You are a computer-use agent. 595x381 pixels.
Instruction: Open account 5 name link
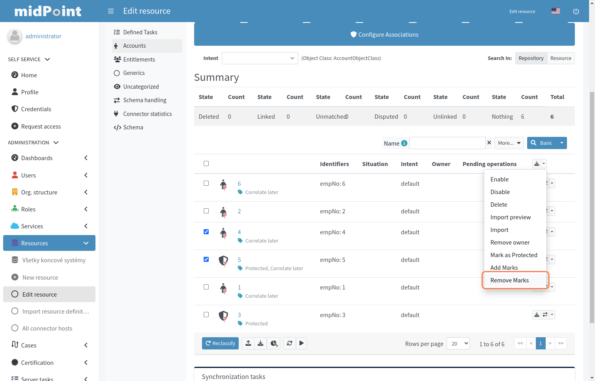(x=239, y=260)
